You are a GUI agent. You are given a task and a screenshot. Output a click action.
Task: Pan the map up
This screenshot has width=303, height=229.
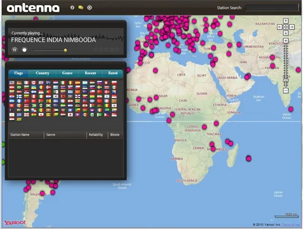pyautogui.click(x=286, y=20)
